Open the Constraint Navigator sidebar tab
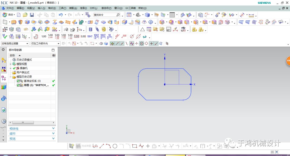This screenshot has width=290, height=156. click(4, 69)
